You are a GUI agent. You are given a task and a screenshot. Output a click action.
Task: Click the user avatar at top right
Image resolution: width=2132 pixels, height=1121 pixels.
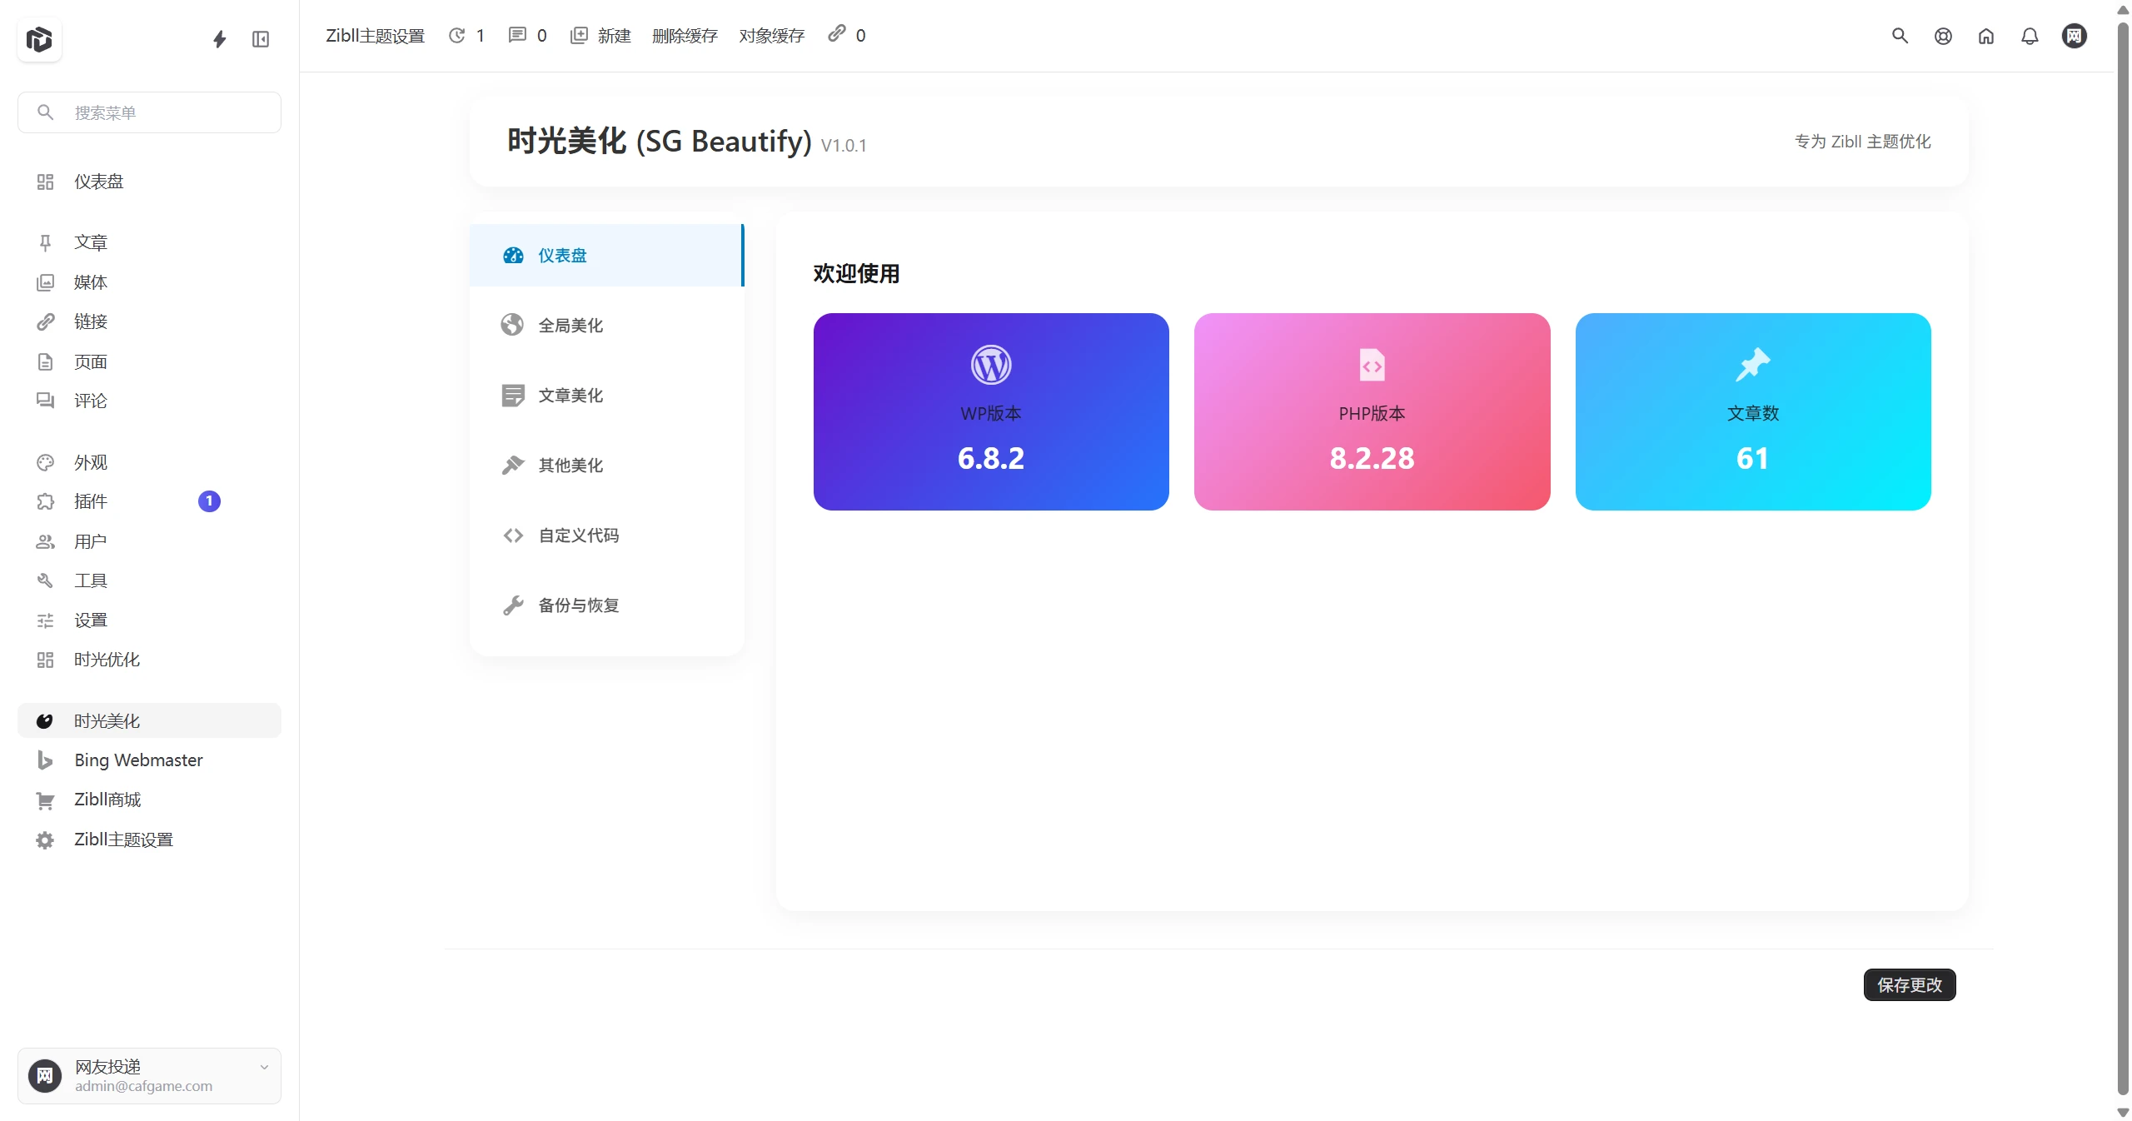click(x=2074, y=36)
